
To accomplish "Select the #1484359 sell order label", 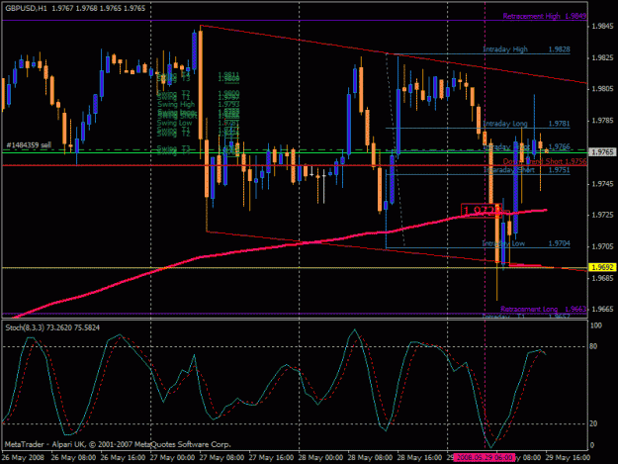I will [x=29, y=145].
